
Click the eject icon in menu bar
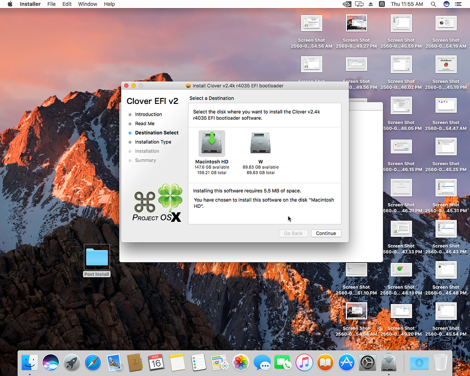coord(371,4)
